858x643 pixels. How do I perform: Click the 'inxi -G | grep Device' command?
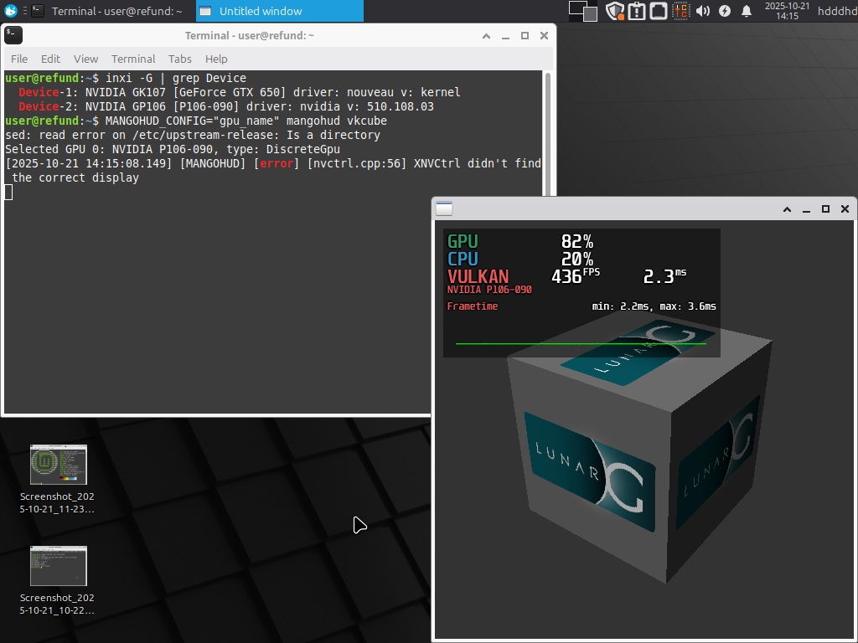point(176,78)
